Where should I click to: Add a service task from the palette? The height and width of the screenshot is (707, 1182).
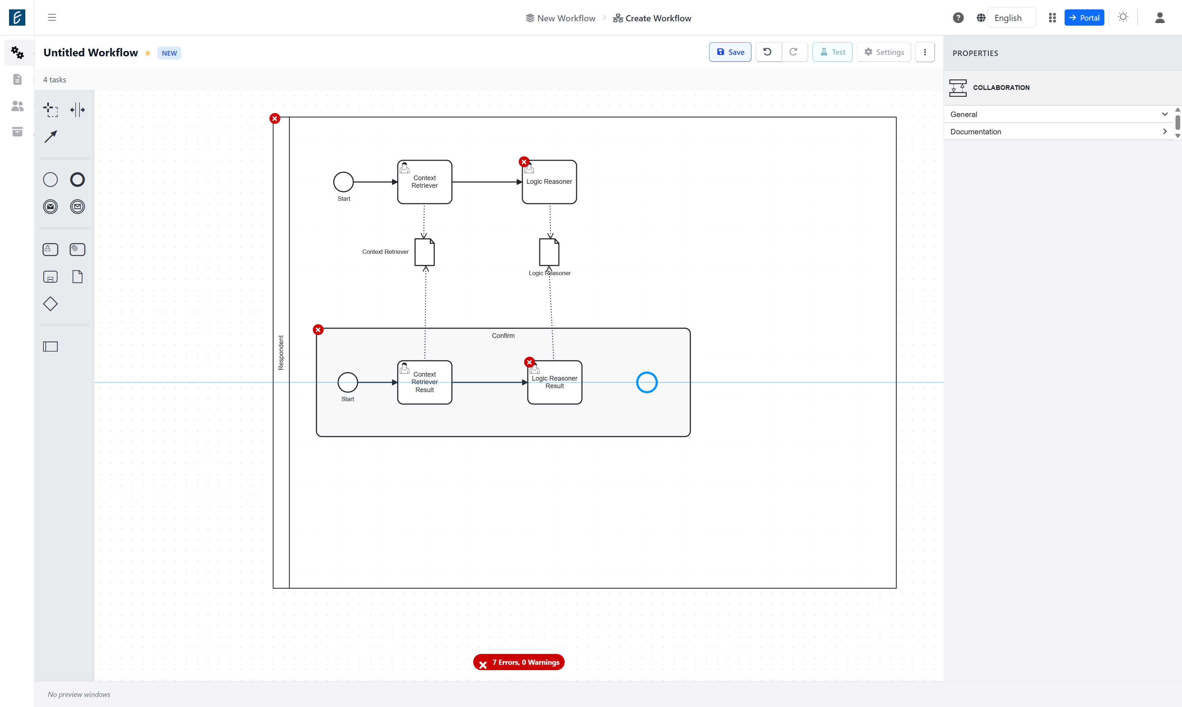(x=77, y=250)
